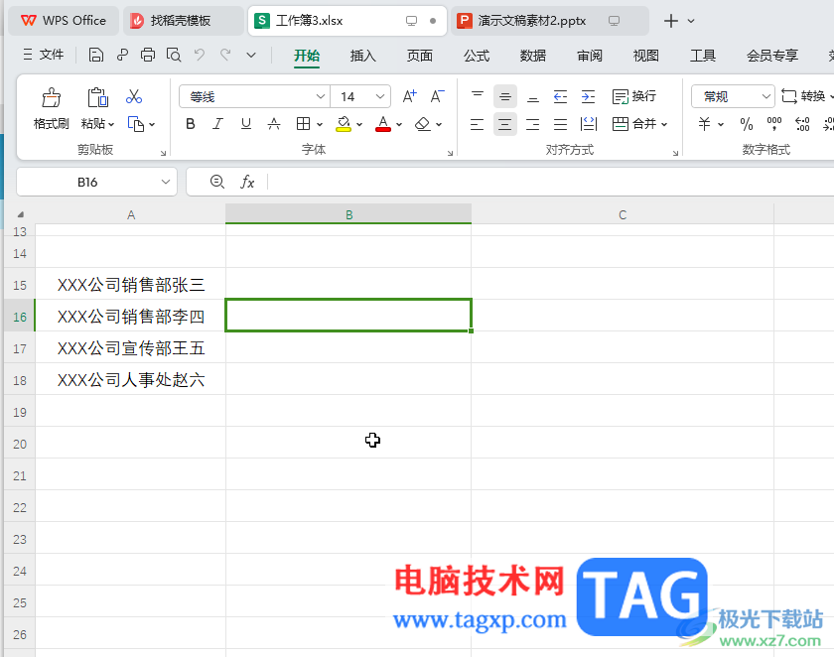Click the cell Borders icon

pos(303,124)
